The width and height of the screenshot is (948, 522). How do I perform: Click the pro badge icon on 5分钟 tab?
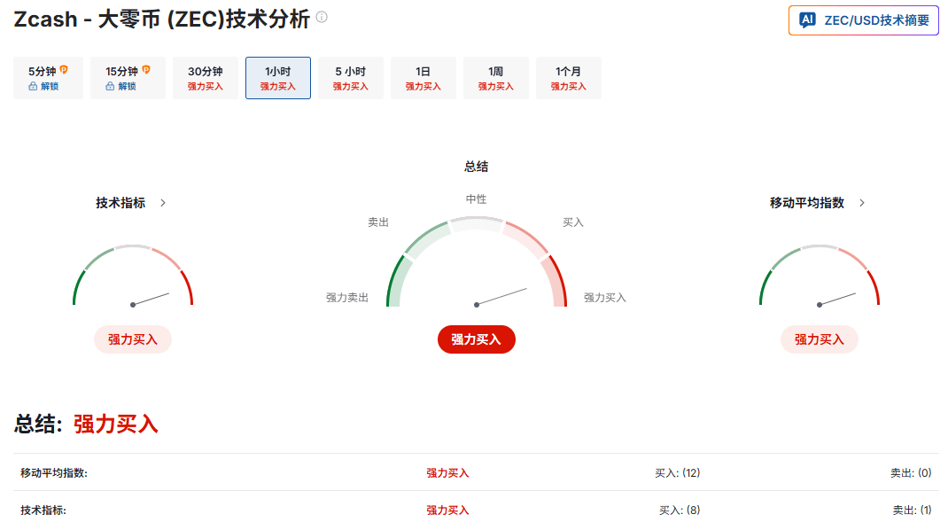pos(64,70)
